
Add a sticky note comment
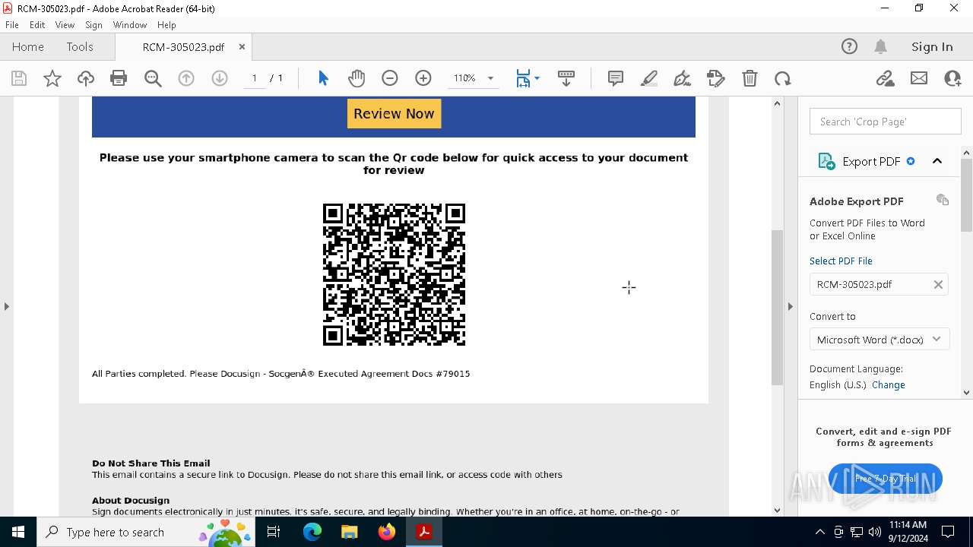[x=616, y=78]
